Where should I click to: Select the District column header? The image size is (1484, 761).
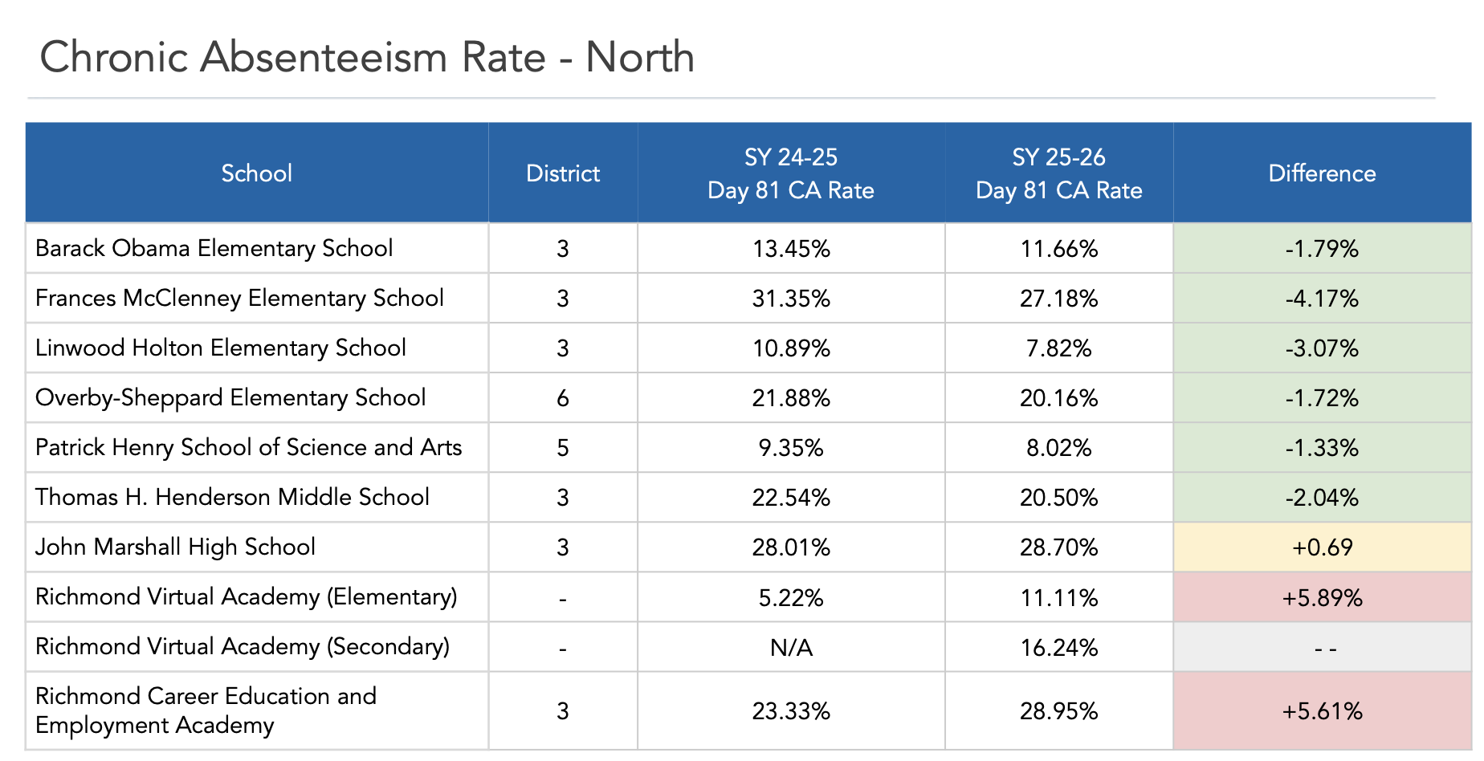pyautogui.click(x=563, y=173)
